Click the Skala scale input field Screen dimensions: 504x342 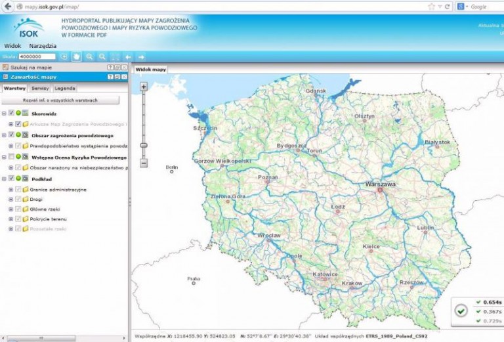[37, 56]
